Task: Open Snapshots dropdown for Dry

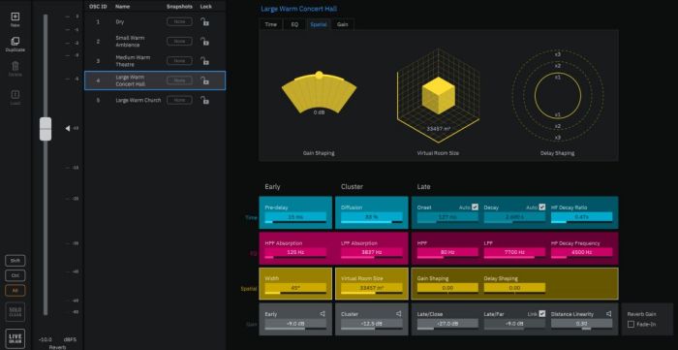Action: coord(179,21)
